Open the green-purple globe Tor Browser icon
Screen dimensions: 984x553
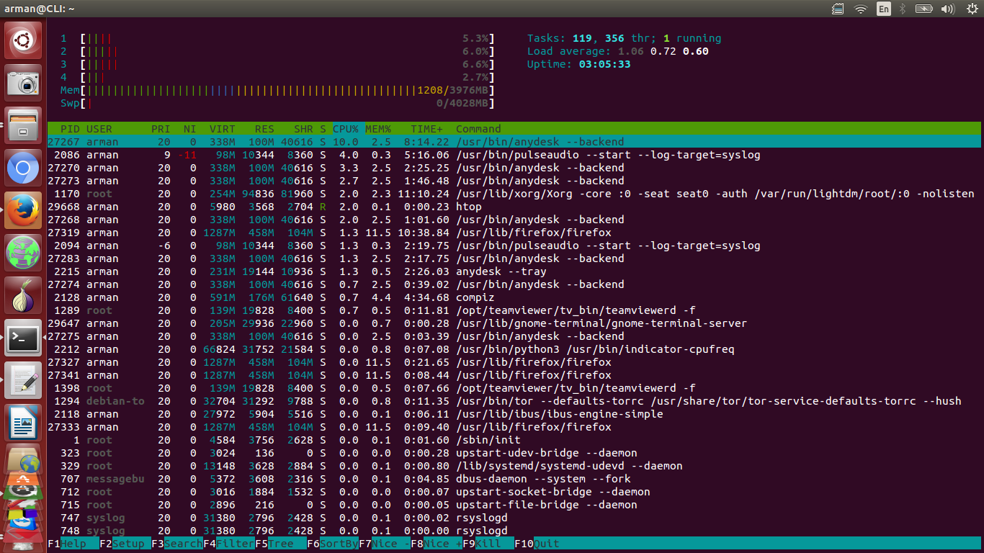(23, 253)
